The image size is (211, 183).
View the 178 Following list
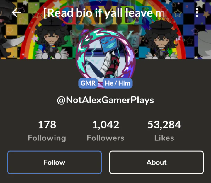47,131
